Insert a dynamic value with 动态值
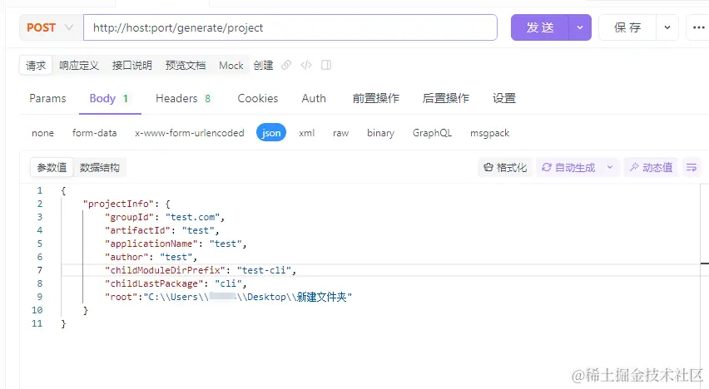This screenshot has height=389, width=709. (651, 168)
